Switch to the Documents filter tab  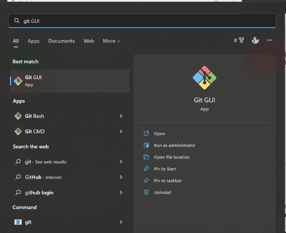[x=61, y=41]
